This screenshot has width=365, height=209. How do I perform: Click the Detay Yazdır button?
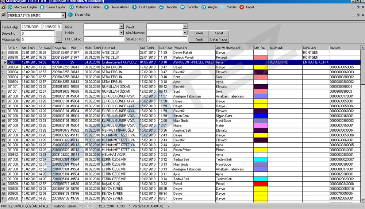coord(219,39)
